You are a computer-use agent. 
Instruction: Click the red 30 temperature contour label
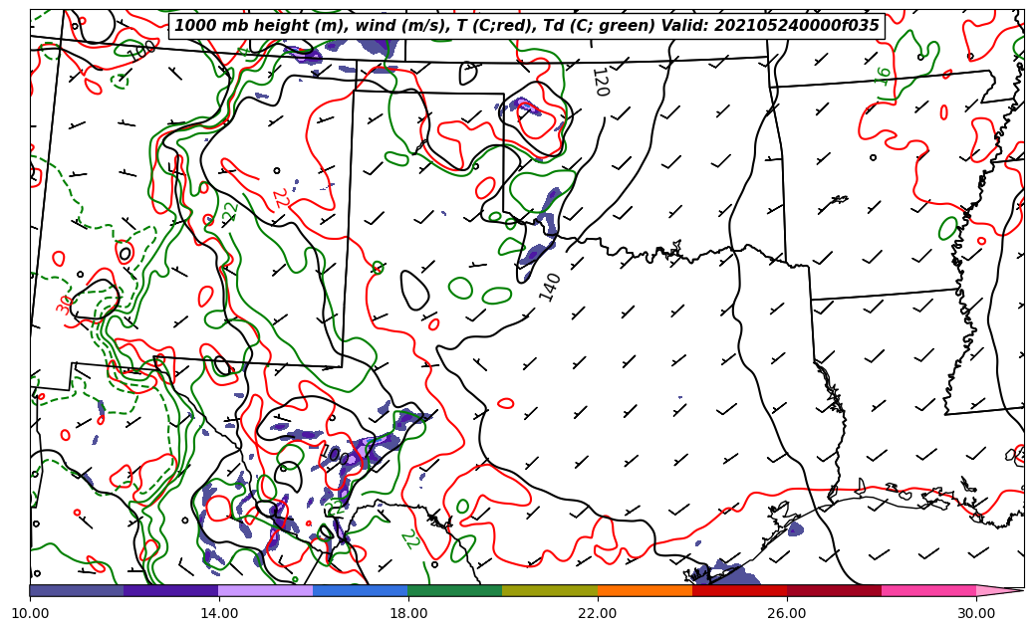[66, 305]
